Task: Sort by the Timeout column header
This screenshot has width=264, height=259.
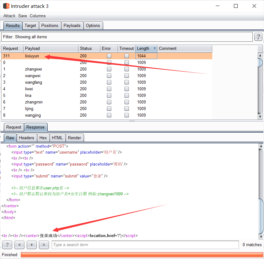Action: tap(126, 49)
